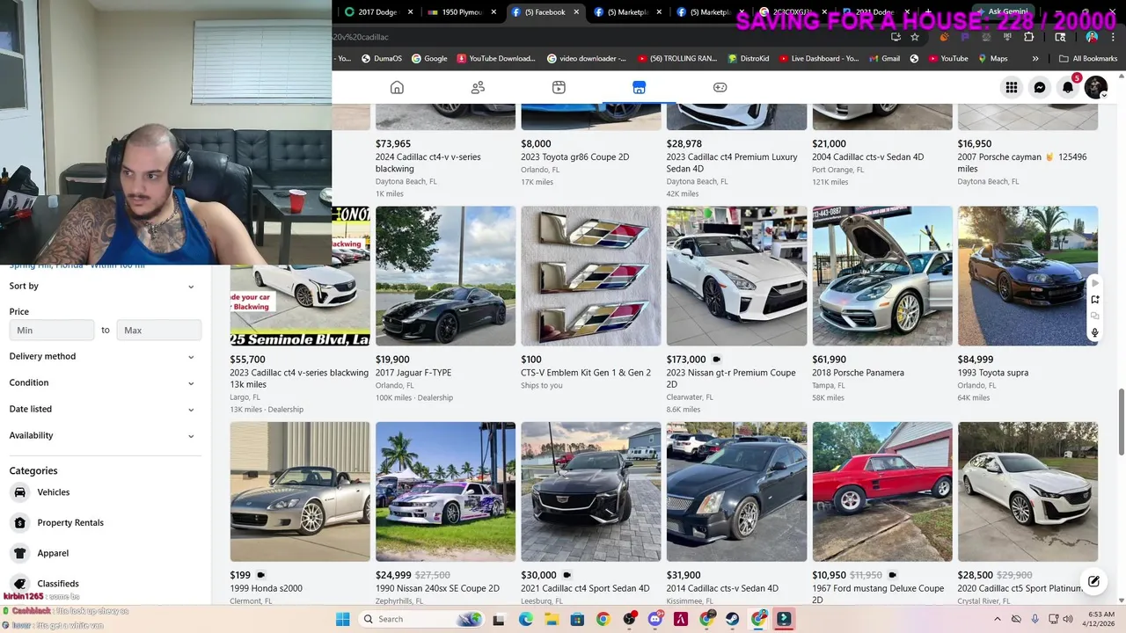Switch to the 2017 Dodge browser tab
This screenshot has width=1126, height=633.
pyautogui.click(x=379, y=12)
